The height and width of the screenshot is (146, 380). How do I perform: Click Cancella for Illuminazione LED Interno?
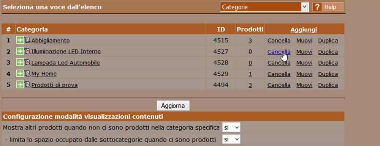click(279, 52)
